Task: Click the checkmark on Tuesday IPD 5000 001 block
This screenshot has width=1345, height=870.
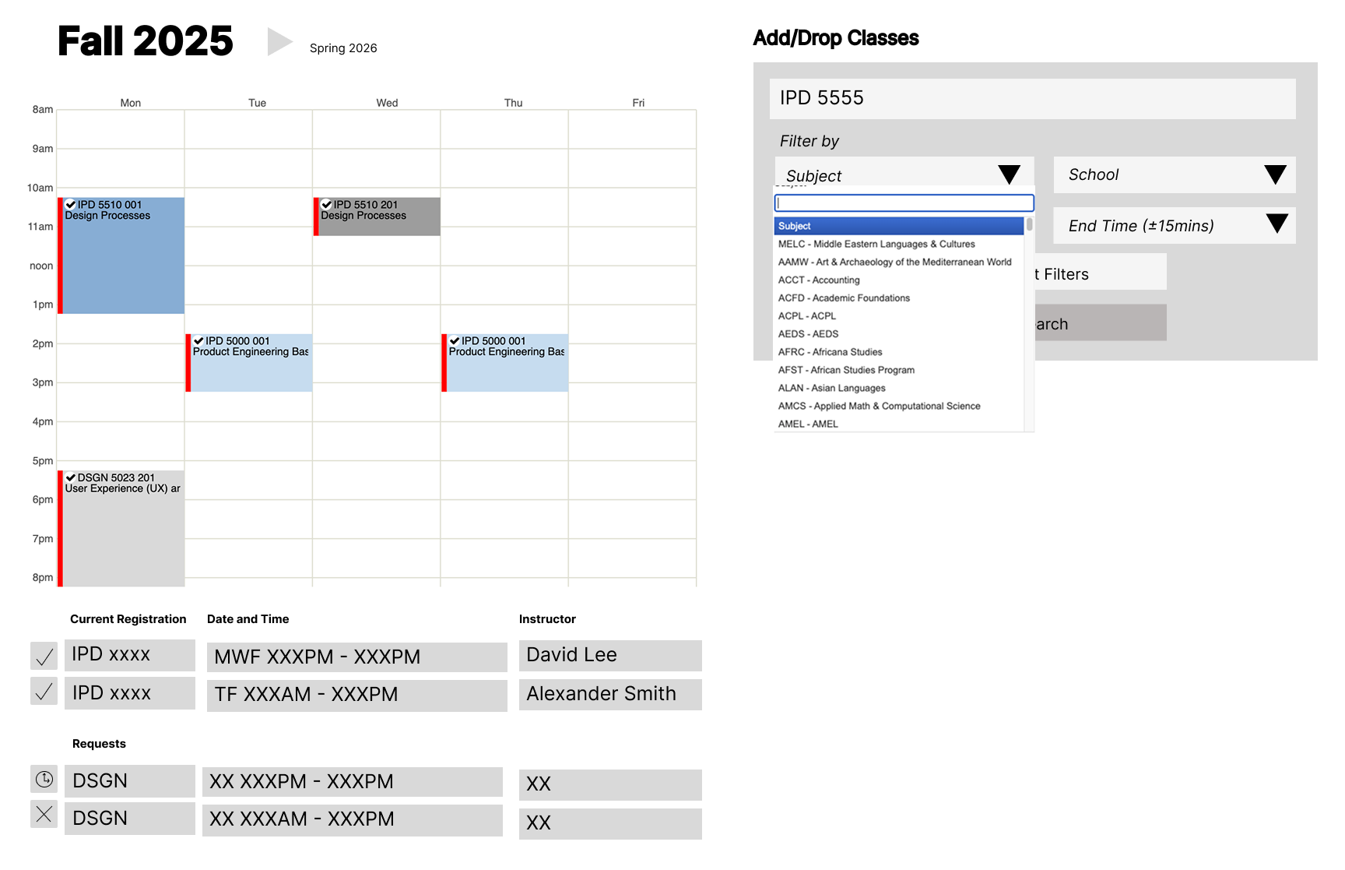Action: pyautogui.click(x=198, y=341)
